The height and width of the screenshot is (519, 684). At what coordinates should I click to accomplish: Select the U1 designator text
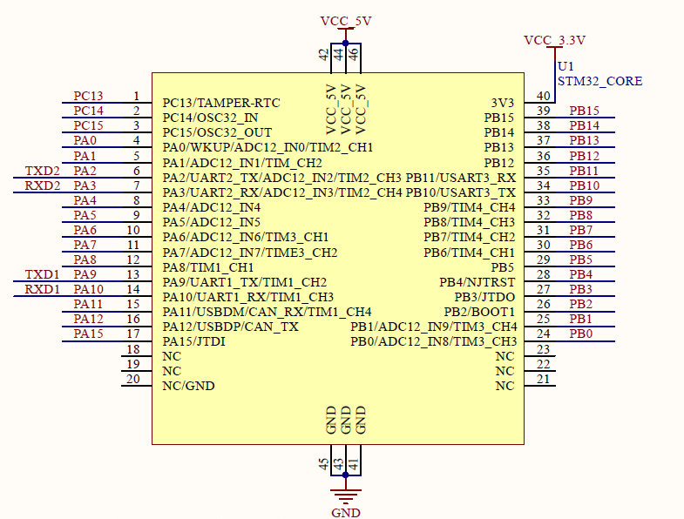point(565,66)
